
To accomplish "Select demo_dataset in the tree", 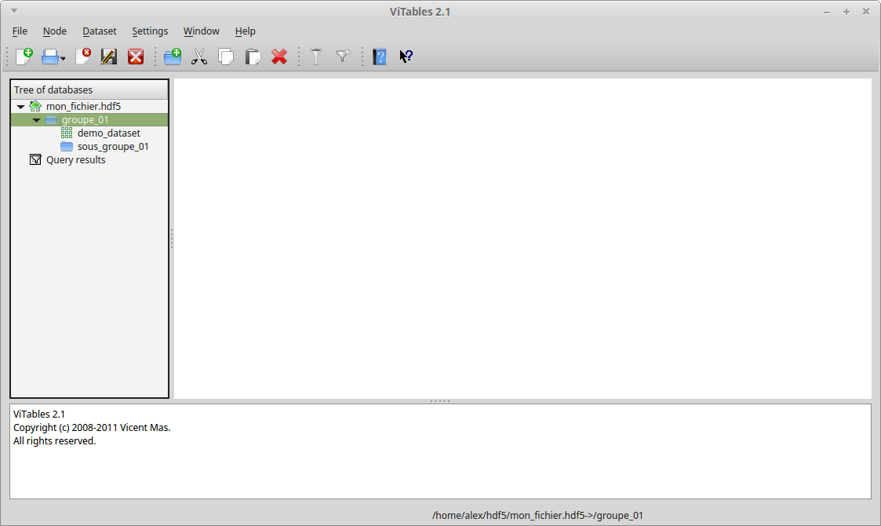I will (108, 133).
